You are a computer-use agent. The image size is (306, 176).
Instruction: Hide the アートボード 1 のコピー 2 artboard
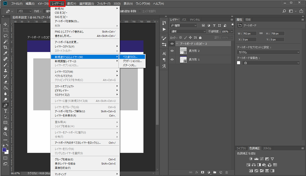tap(172, 44)
